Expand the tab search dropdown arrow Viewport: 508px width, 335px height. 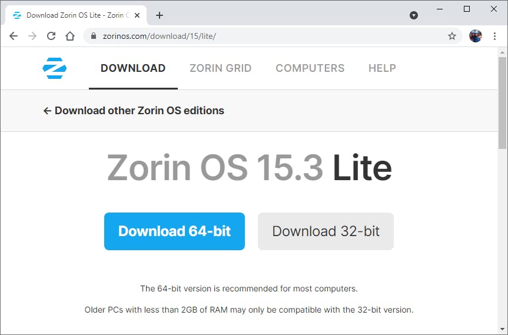coord(414,15)
